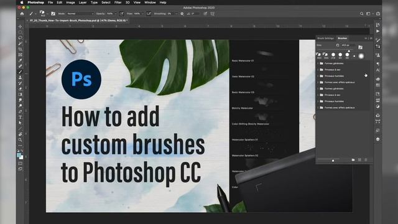Go to the Home screen icon
Image resolution: width=398 pixels, height=224 pixels.
tap(22, 14)
